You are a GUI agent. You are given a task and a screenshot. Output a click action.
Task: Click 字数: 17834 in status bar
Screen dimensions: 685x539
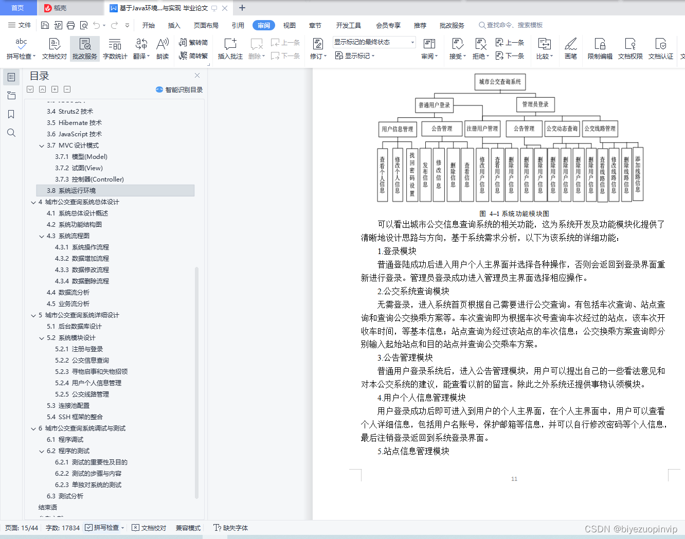coord(63,528)
